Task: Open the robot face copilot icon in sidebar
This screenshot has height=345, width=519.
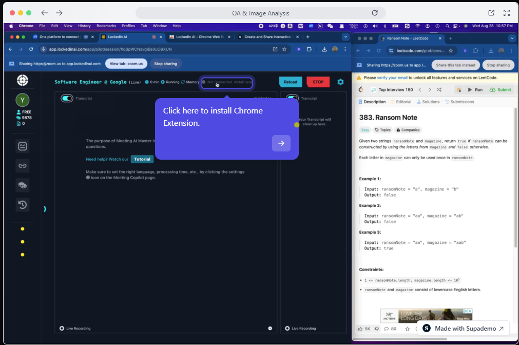Action: pyautogui.click(x=23, y=146)
